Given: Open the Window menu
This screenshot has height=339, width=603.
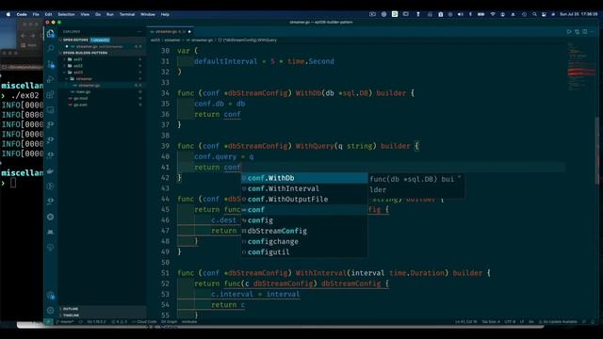Looking at the screenshot, I should (148, 14).
